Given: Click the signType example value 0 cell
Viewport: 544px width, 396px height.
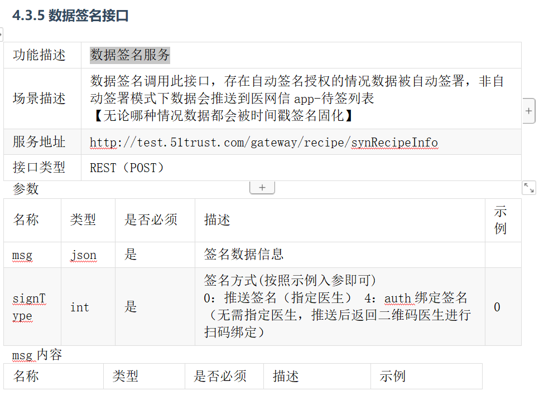Looking at the screenshot, I should click(x=497, y=307).
